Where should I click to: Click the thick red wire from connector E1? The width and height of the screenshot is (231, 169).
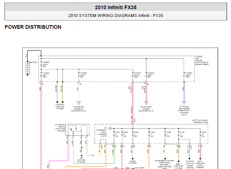[x=41, y=126]
